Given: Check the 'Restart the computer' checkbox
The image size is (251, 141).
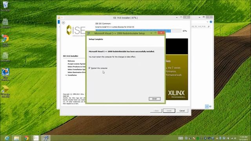Looking at the screenshot, I should coord(89,68).
